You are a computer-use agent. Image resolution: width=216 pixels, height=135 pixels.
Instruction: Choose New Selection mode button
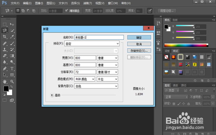coord(18,10)
